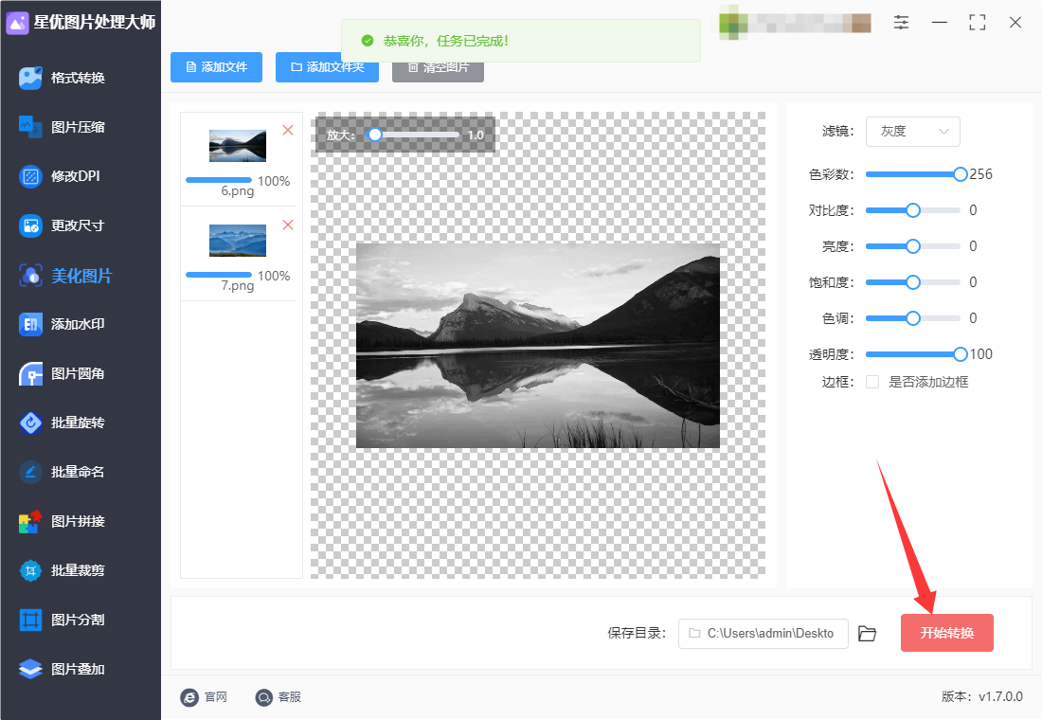Click the 修改DPI sidebar icon
1042x720 pixels.
click(x=30, y=176)
